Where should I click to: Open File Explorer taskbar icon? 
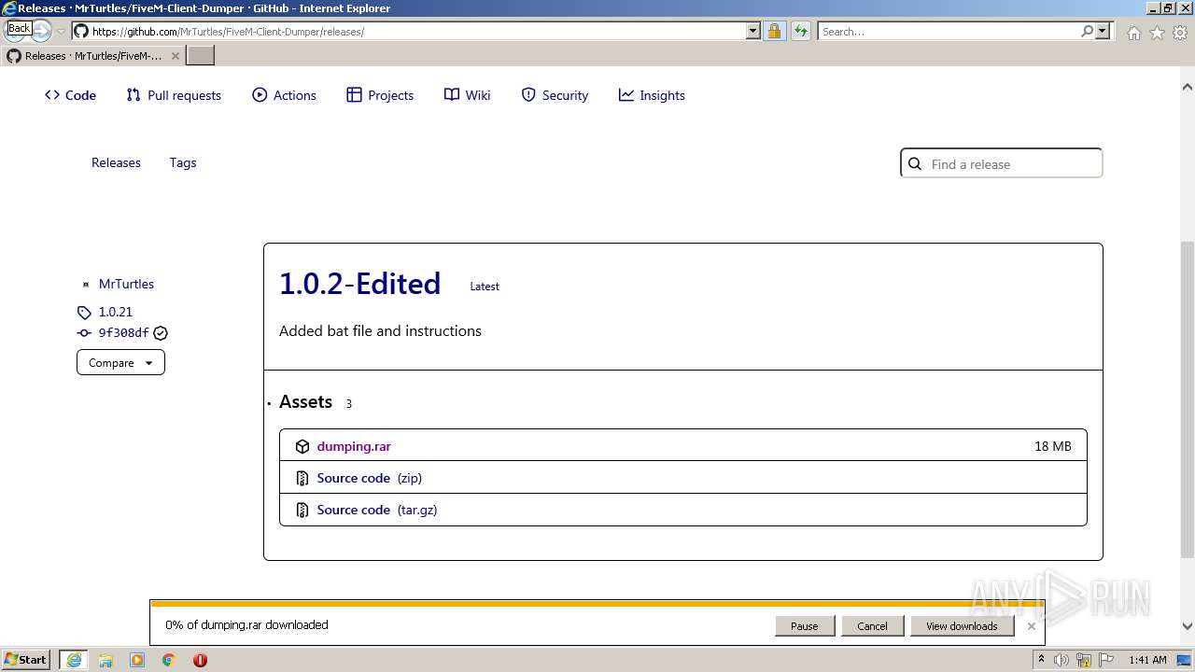click(x=105, y=660)
